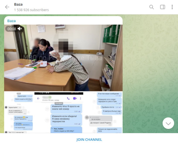This screenshot has height=145, width=178.
Task: Play the office video in the post
Action: [x=63, y=58]
